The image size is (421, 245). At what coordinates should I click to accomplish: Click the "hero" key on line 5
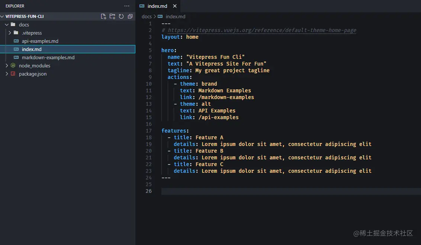click(x=167, y=50)
